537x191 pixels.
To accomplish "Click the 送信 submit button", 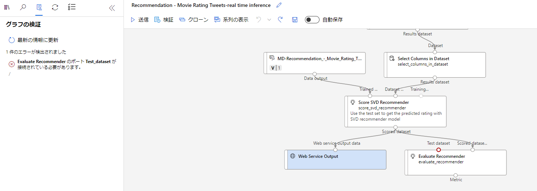I will (139, 20).
